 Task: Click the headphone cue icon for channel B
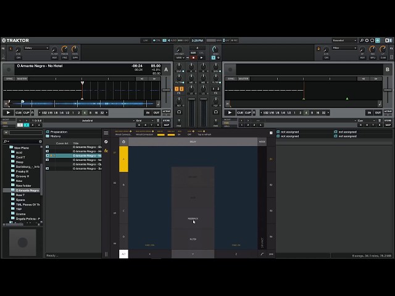click(216, 112)
